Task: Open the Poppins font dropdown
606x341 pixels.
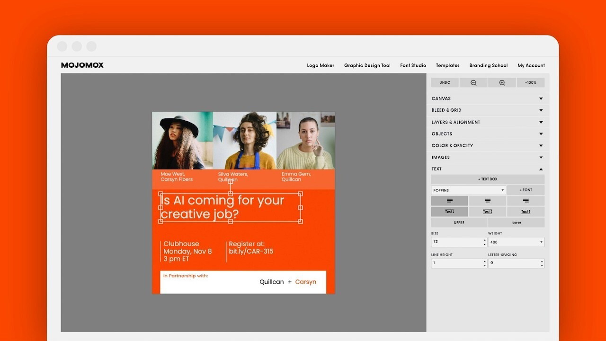Action: 468,190
